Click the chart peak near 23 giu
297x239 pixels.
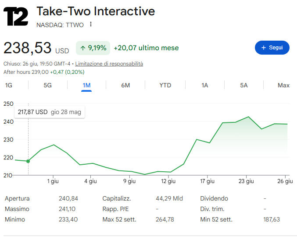[x=248, y=117]
